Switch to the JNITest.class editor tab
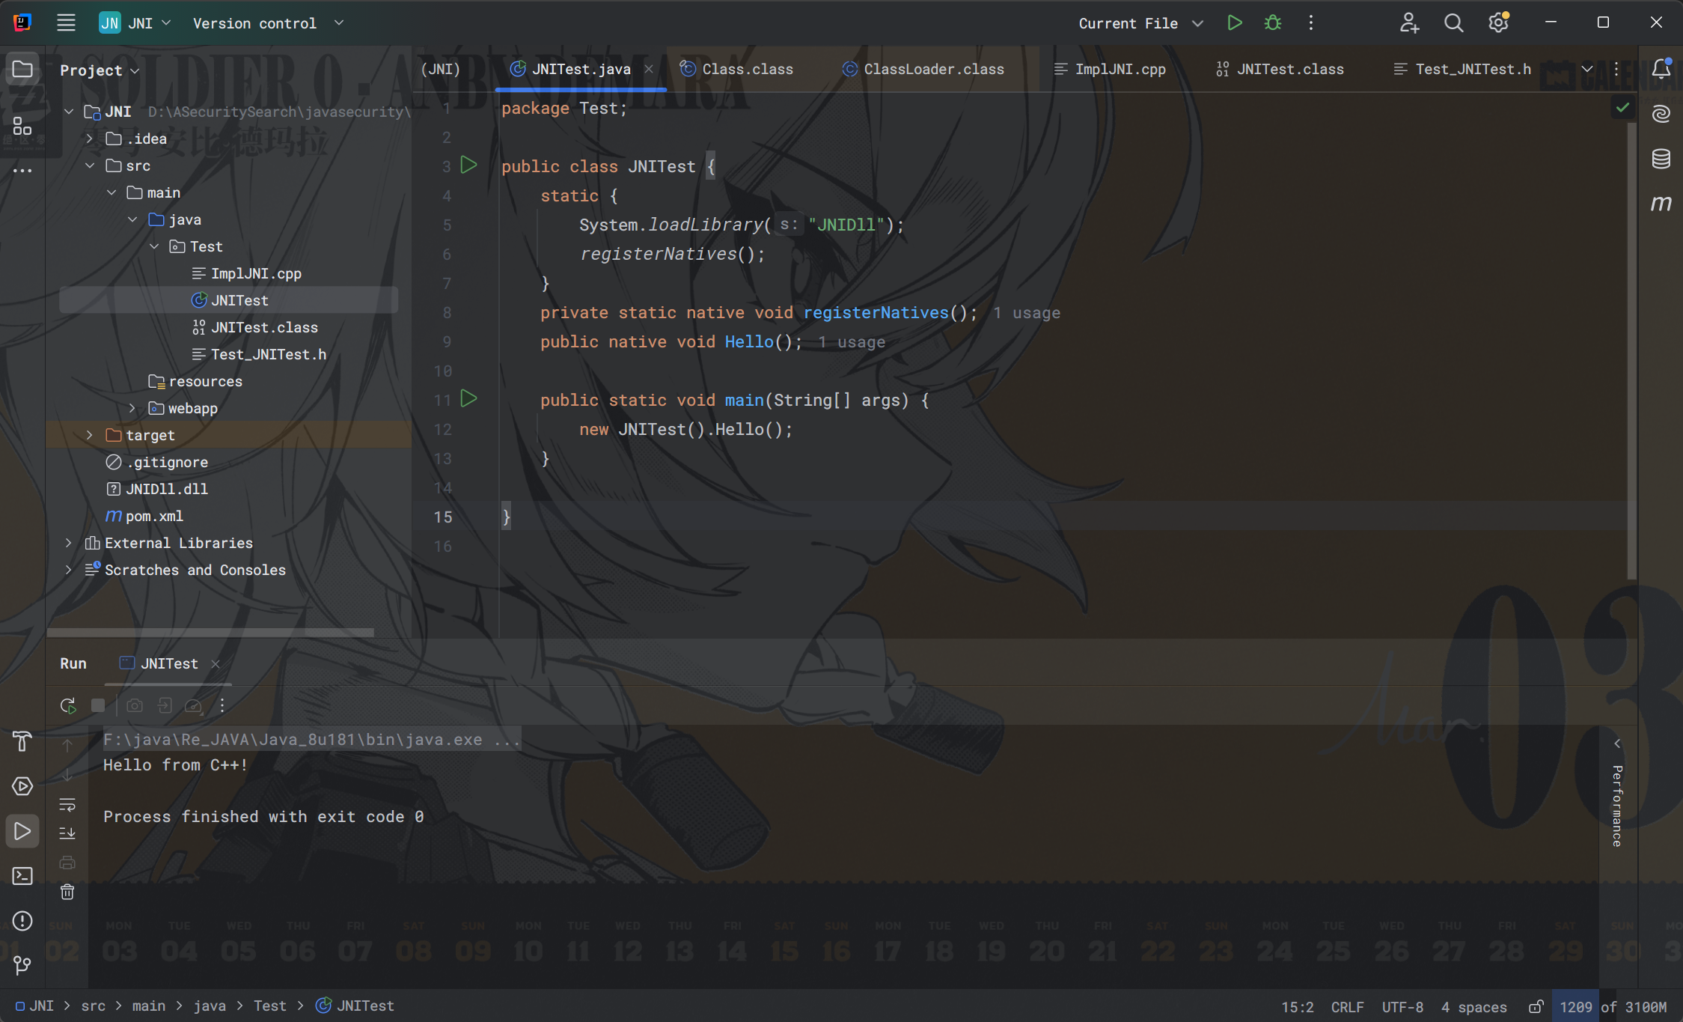This screenshot has width=1683, height=1022. tap(1280, 69)
